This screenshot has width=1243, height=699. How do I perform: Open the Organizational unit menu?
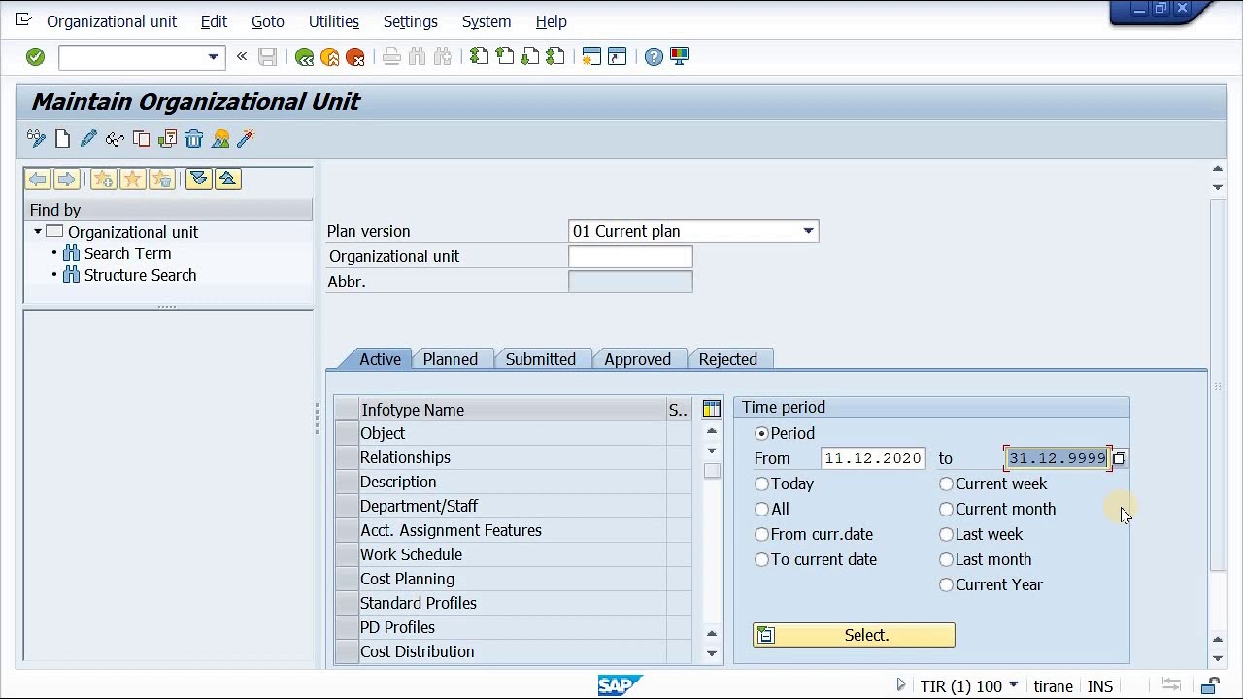pos(112,21)
